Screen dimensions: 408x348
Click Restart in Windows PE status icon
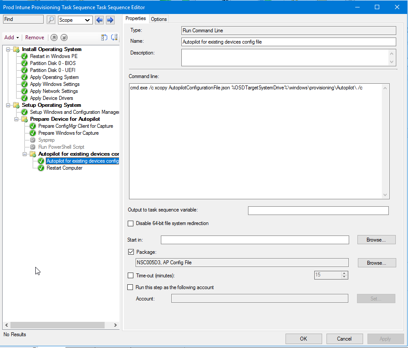coord(24,56)
